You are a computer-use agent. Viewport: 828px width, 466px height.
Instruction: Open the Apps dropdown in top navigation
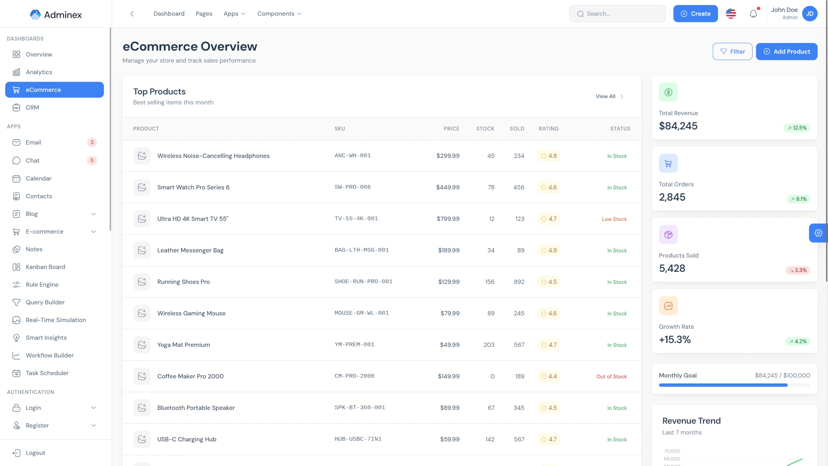[x=234, y=14]
